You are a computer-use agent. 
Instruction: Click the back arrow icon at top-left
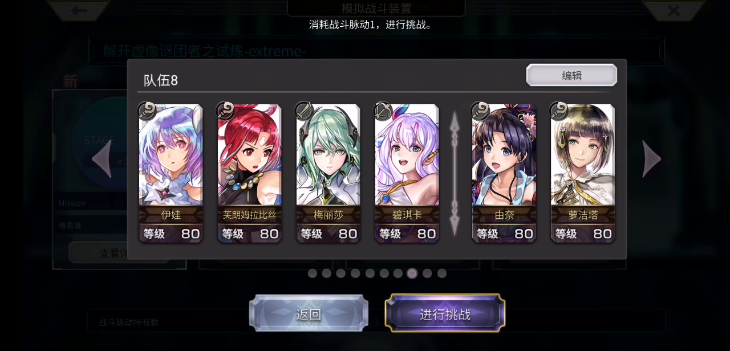(x=79, y=10)
